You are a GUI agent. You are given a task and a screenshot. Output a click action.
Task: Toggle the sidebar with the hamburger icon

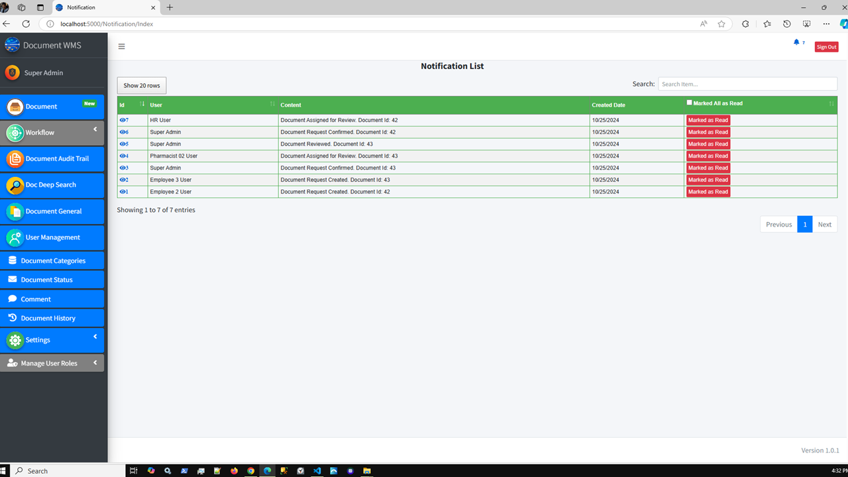coord(121,46)
